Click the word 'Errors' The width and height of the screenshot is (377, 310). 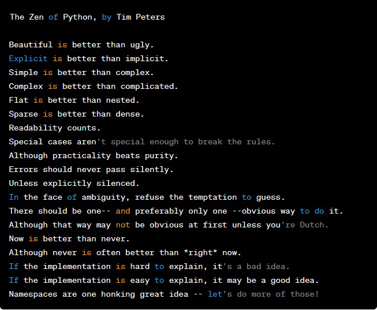[x=23, y=169]
